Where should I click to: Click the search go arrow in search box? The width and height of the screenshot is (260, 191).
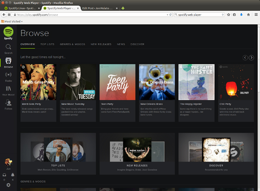click(222, 15)
